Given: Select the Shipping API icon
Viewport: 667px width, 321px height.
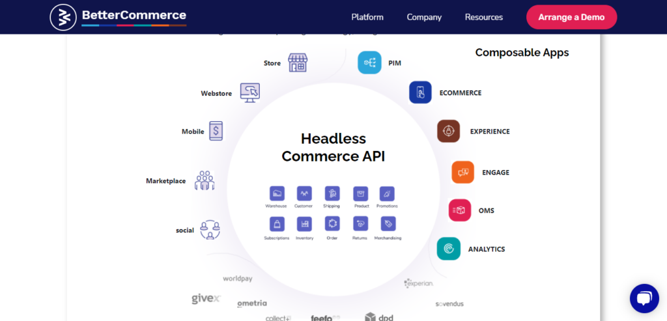Looking at the screenshot, I should [332, 193].
